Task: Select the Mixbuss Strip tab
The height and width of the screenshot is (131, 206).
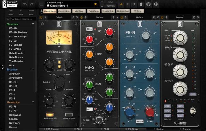Action: click(123, 11)
